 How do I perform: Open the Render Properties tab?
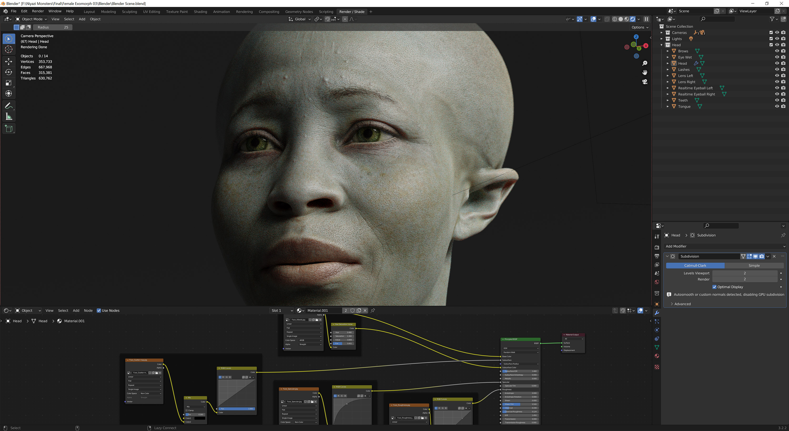coord(657,247)
